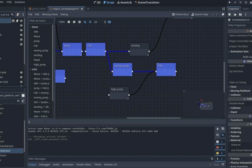Open the game_scene tab

37,9
